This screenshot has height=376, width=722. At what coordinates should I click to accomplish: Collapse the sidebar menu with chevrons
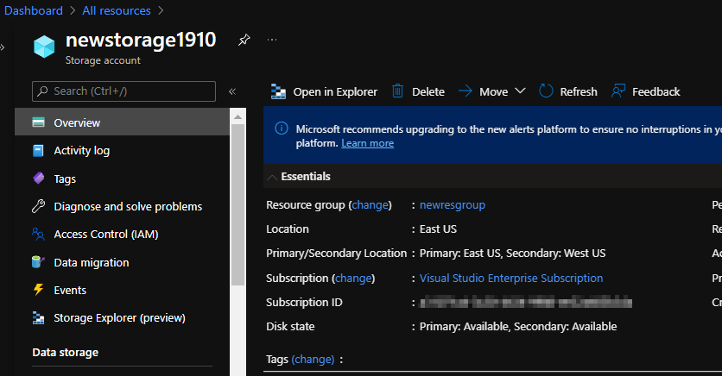231,91
